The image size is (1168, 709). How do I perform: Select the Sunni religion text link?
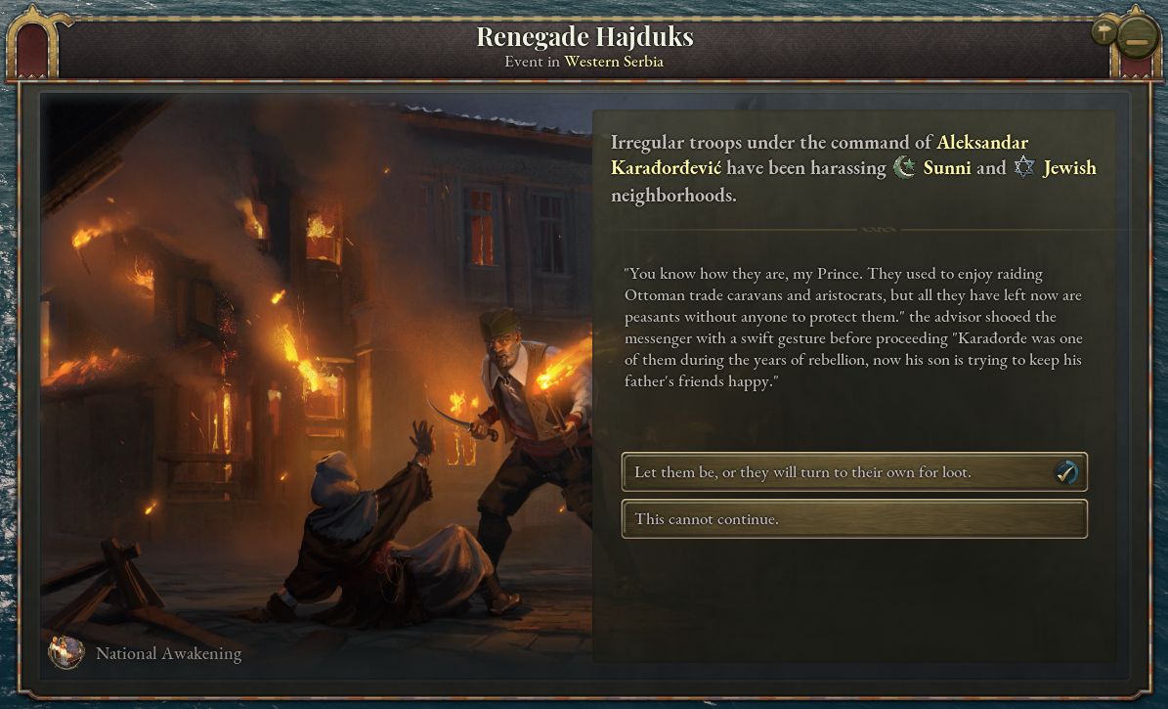947,168
